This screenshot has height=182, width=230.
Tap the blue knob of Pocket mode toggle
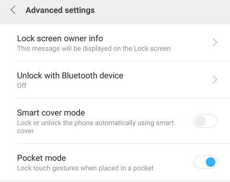click(210, 162)
